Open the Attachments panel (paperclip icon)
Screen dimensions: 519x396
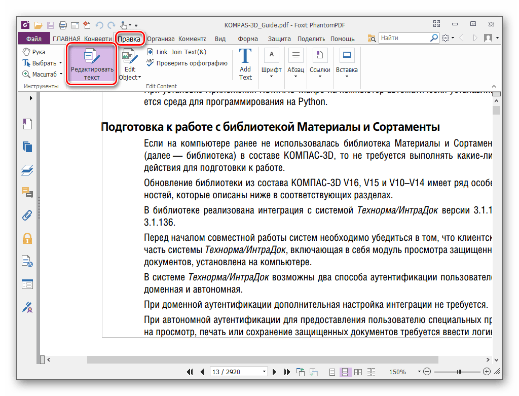click(x=27, y=215)
